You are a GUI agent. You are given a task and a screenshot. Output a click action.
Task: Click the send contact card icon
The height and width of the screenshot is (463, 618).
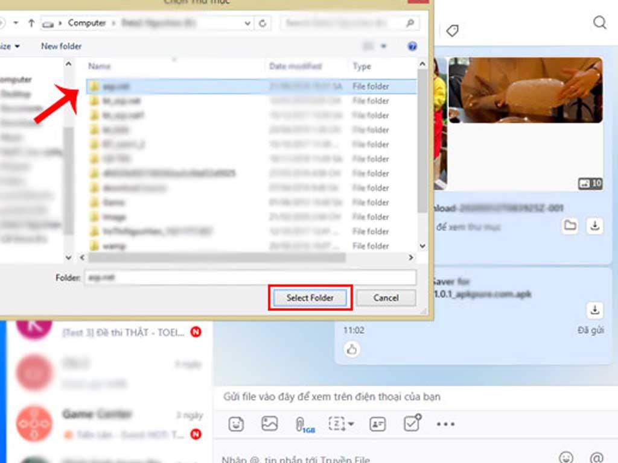[x=378, y=424]
